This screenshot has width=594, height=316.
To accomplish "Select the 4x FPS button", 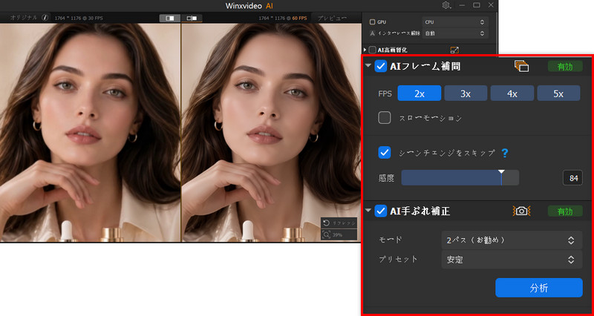I will click(512, 93).
